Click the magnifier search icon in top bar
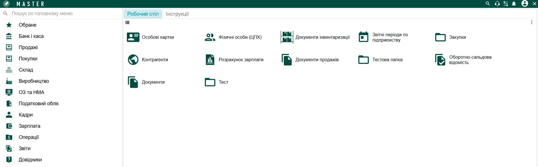The height and width of the screenshot is (167, 538). (488, 4)
